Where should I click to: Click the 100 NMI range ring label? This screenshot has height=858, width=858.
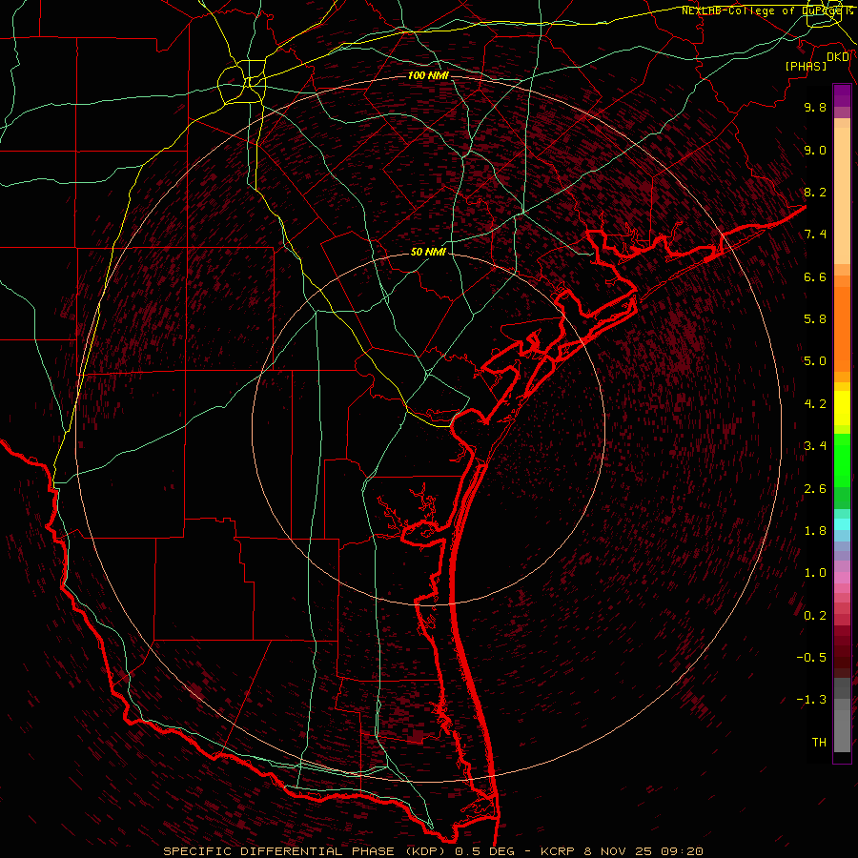click(x=428, y=75)
